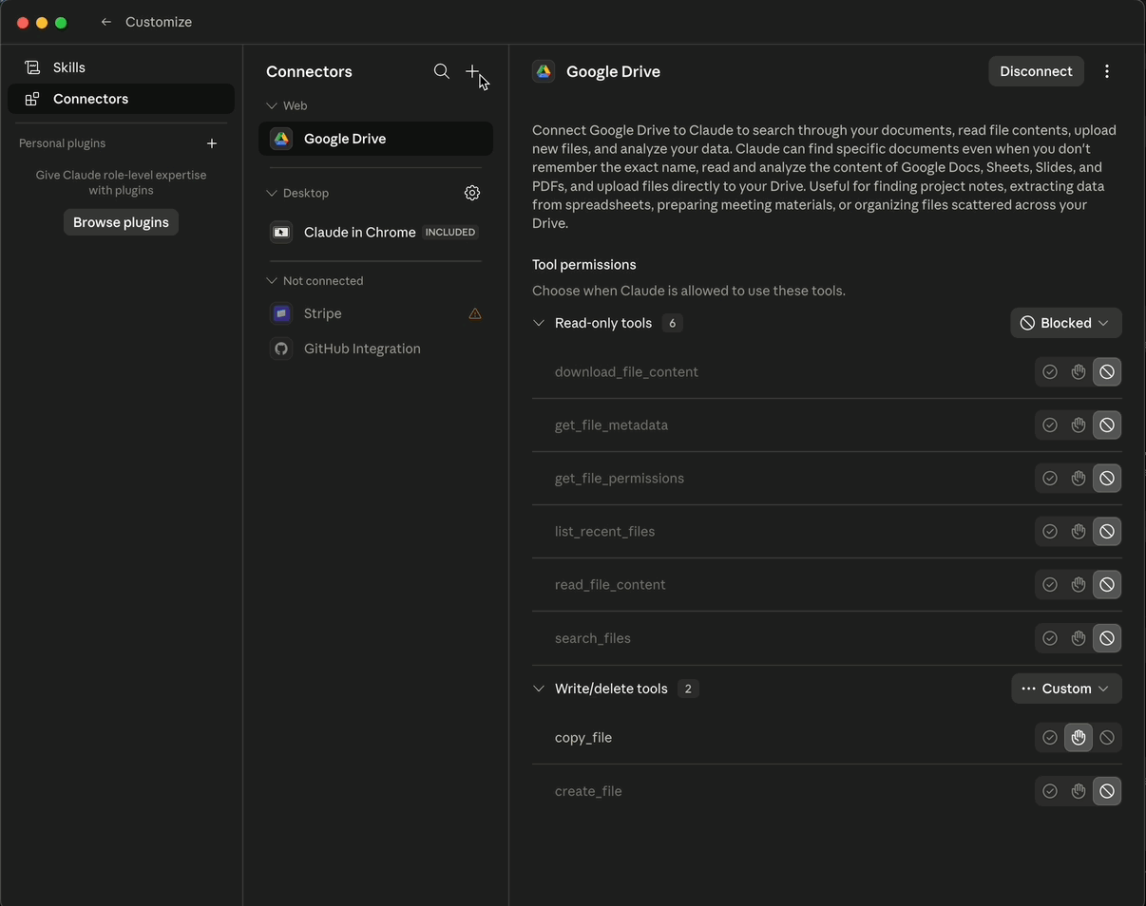
Task: Click the Google Drive logo in header
Action: tap(544, 71)
